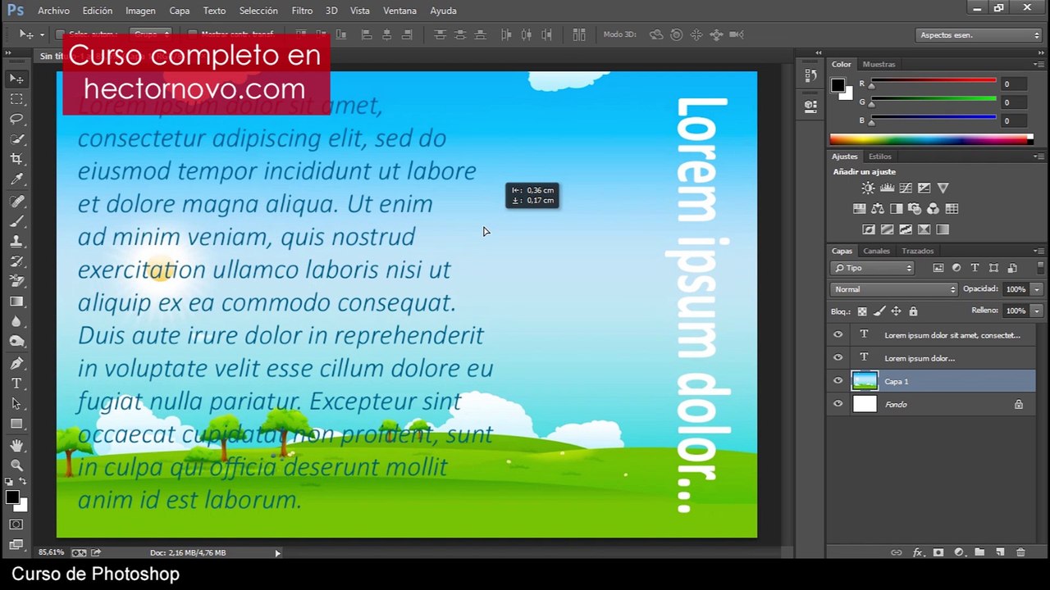This screenshot has width=1050, height=590.
Task: Open the Opacidad slider dropdown arrow
Action: click(x=1037, y=289)
